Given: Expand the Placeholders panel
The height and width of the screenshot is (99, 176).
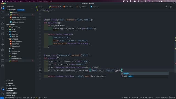Looking at the screenshot, I should [x=12, y=93].
